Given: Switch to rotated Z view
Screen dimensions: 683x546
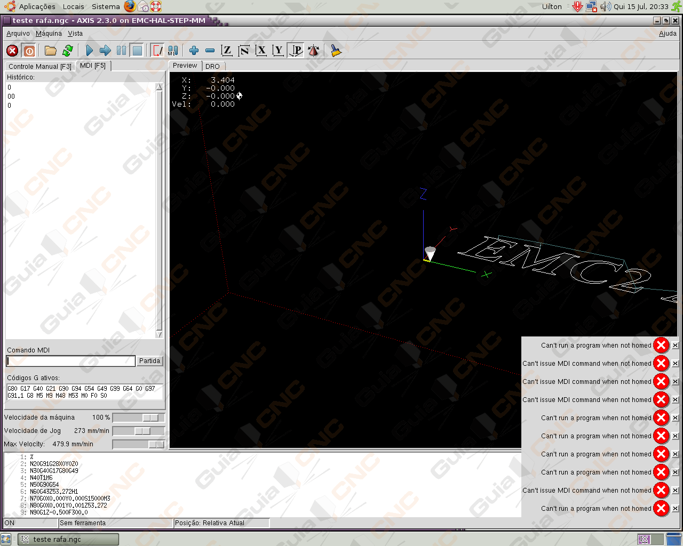Looking at the screenshot, I should click(244, 51).
